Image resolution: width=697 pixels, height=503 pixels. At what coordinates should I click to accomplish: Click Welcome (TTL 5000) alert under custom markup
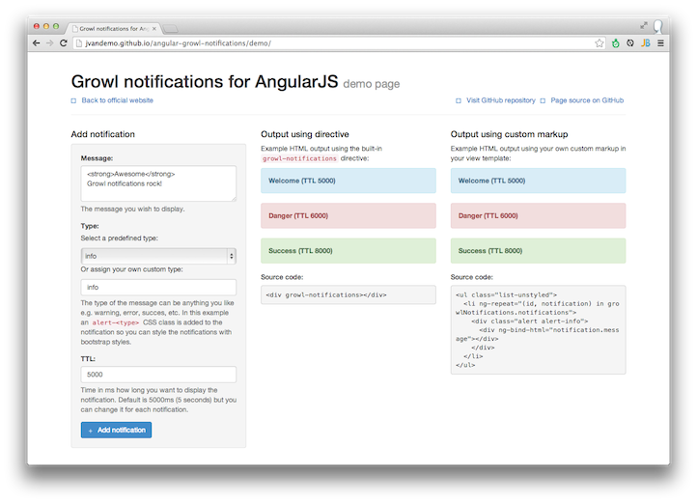538,181
